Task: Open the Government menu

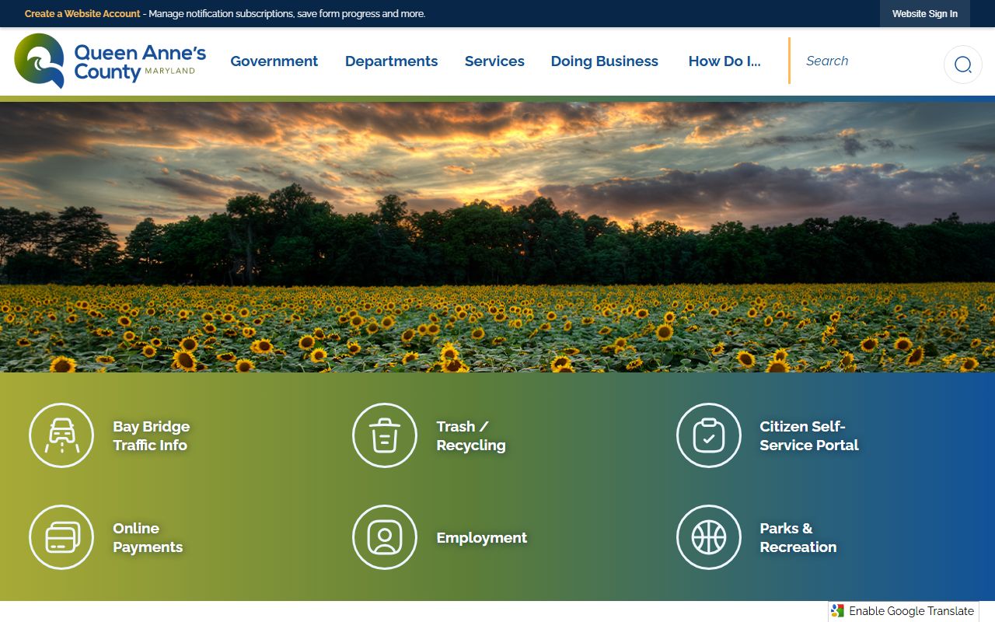Action: tap(274, 61)
